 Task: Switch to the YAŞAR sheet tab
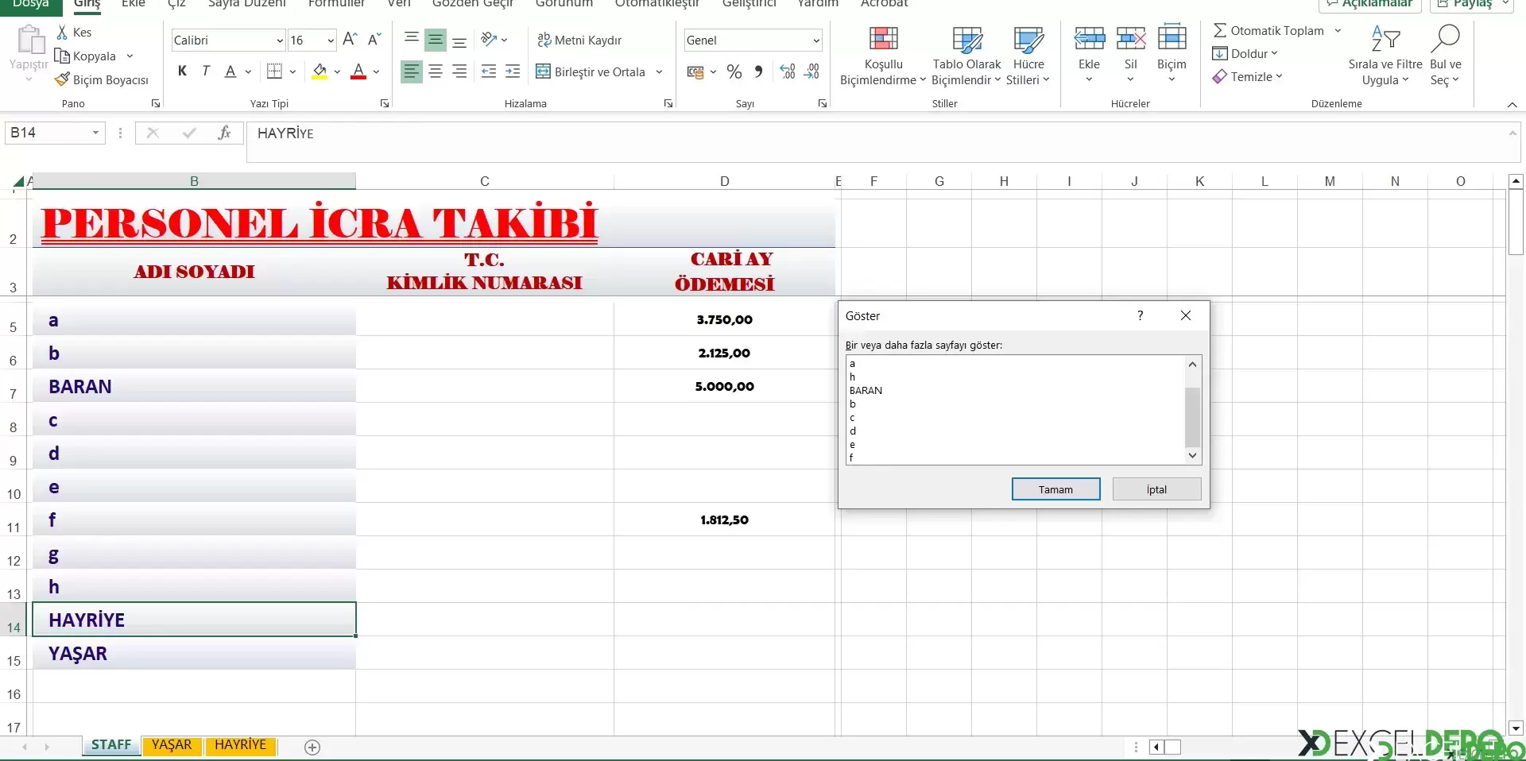pyautogui.click(x=172, y=745)
